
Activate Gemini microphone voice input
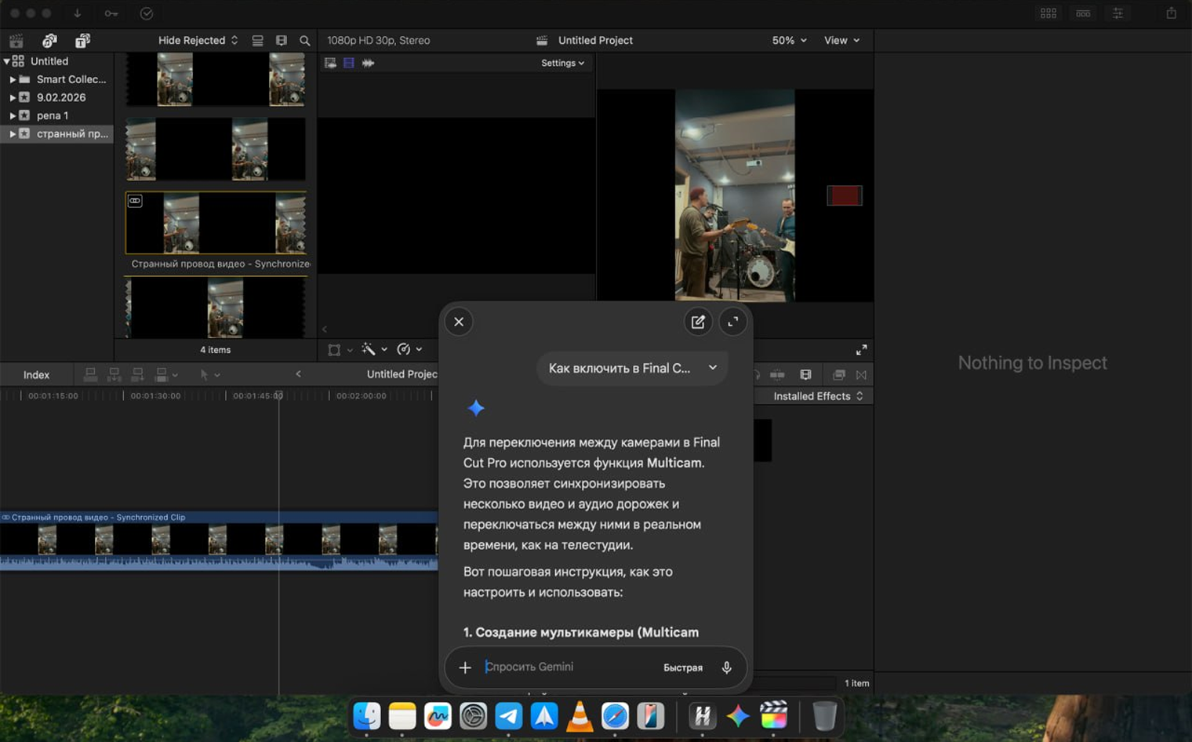(727, 667)
